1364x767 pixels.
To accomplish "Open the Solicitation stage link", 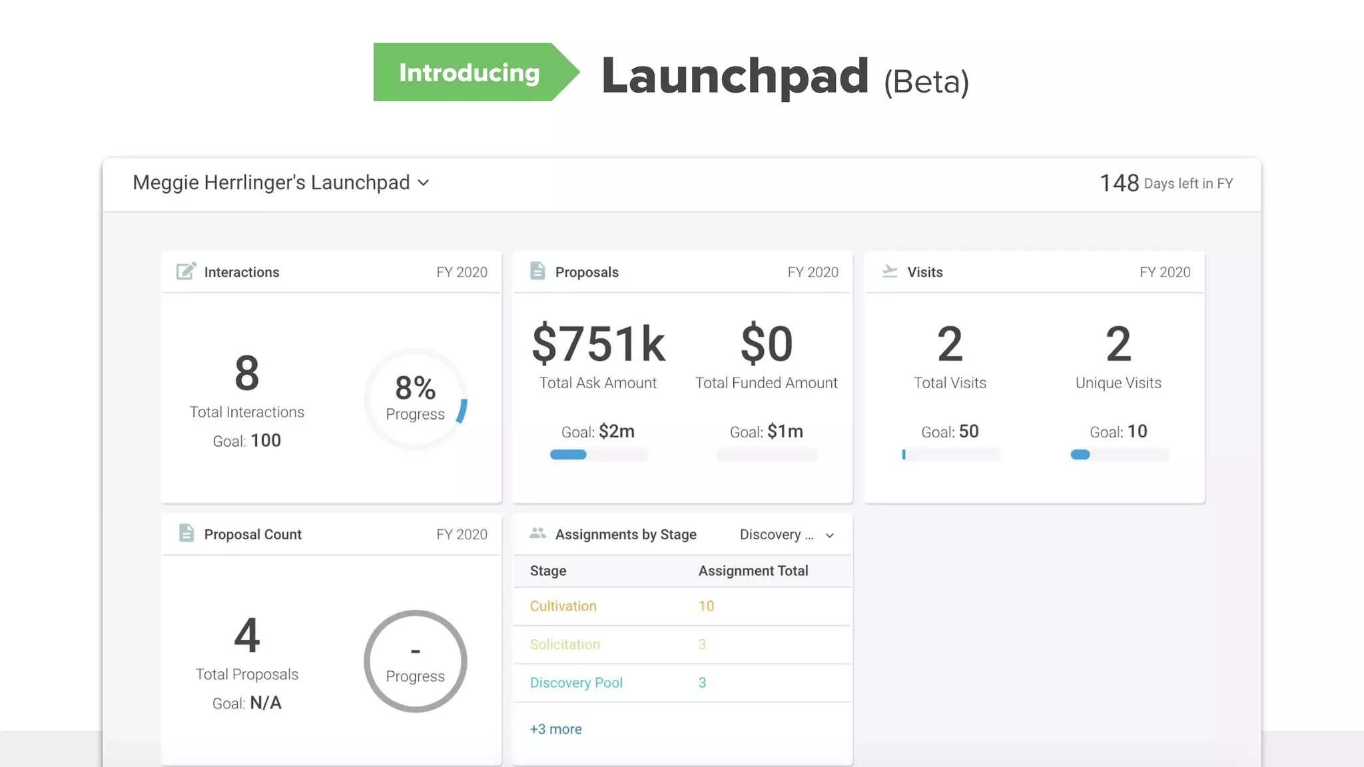I will point(565,644).
